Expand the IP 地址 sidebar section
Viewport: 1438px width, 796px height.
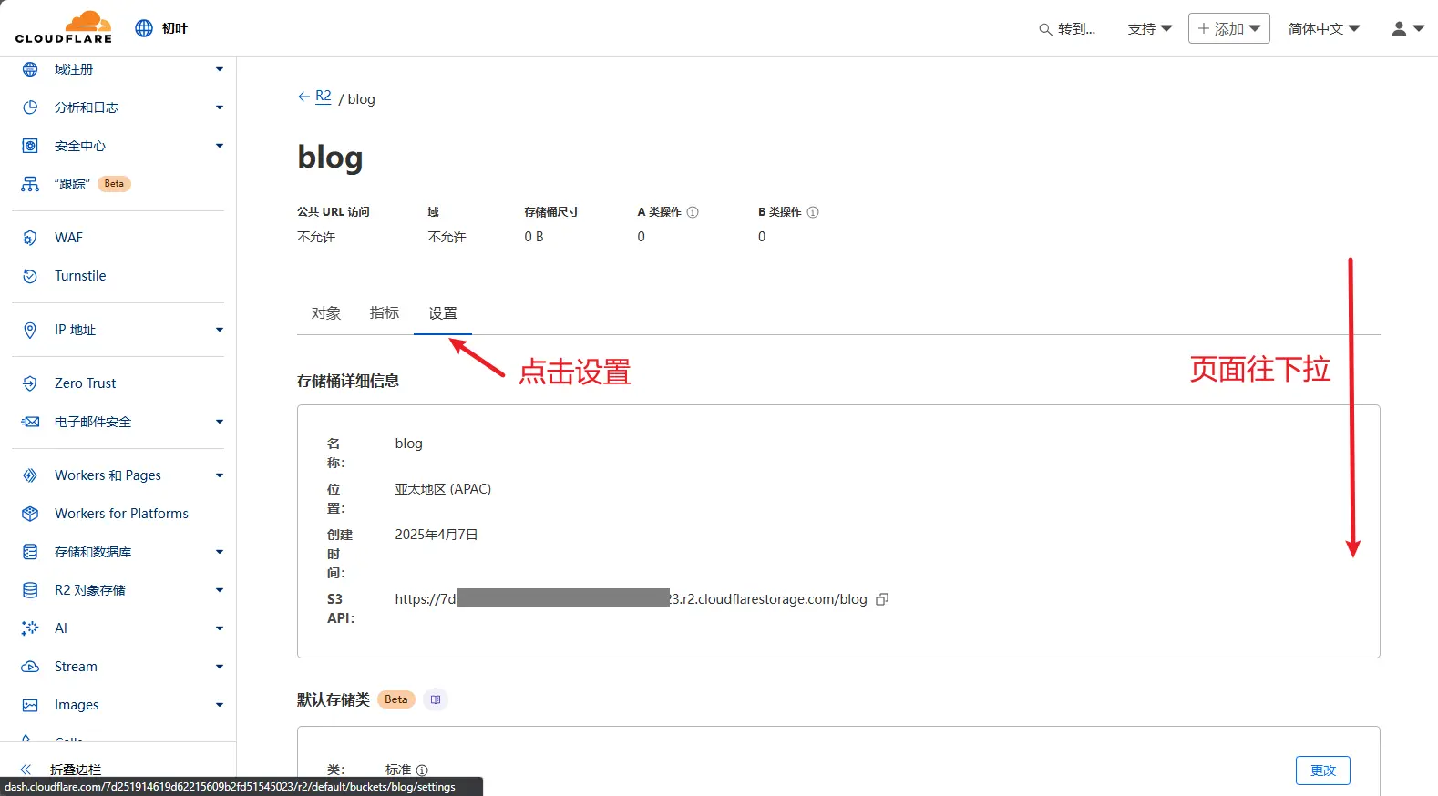click(219, 330)
